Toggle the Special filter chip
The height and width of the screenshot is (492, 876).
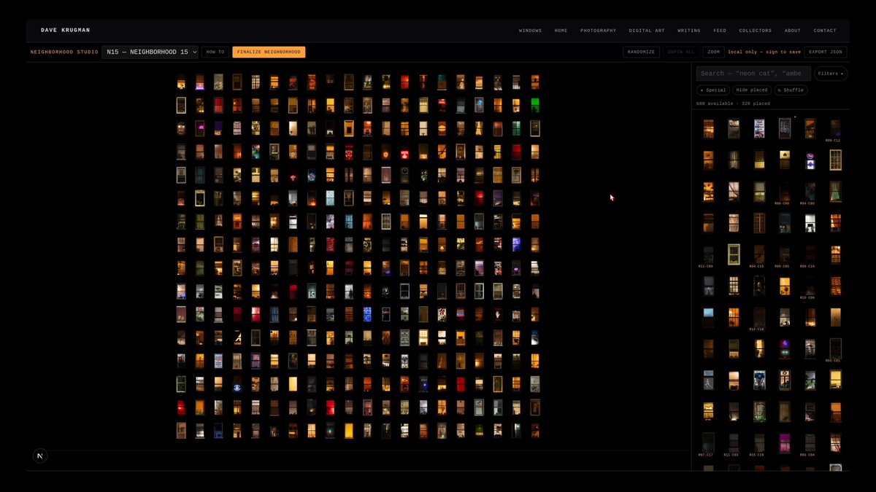tap(713, 90)
